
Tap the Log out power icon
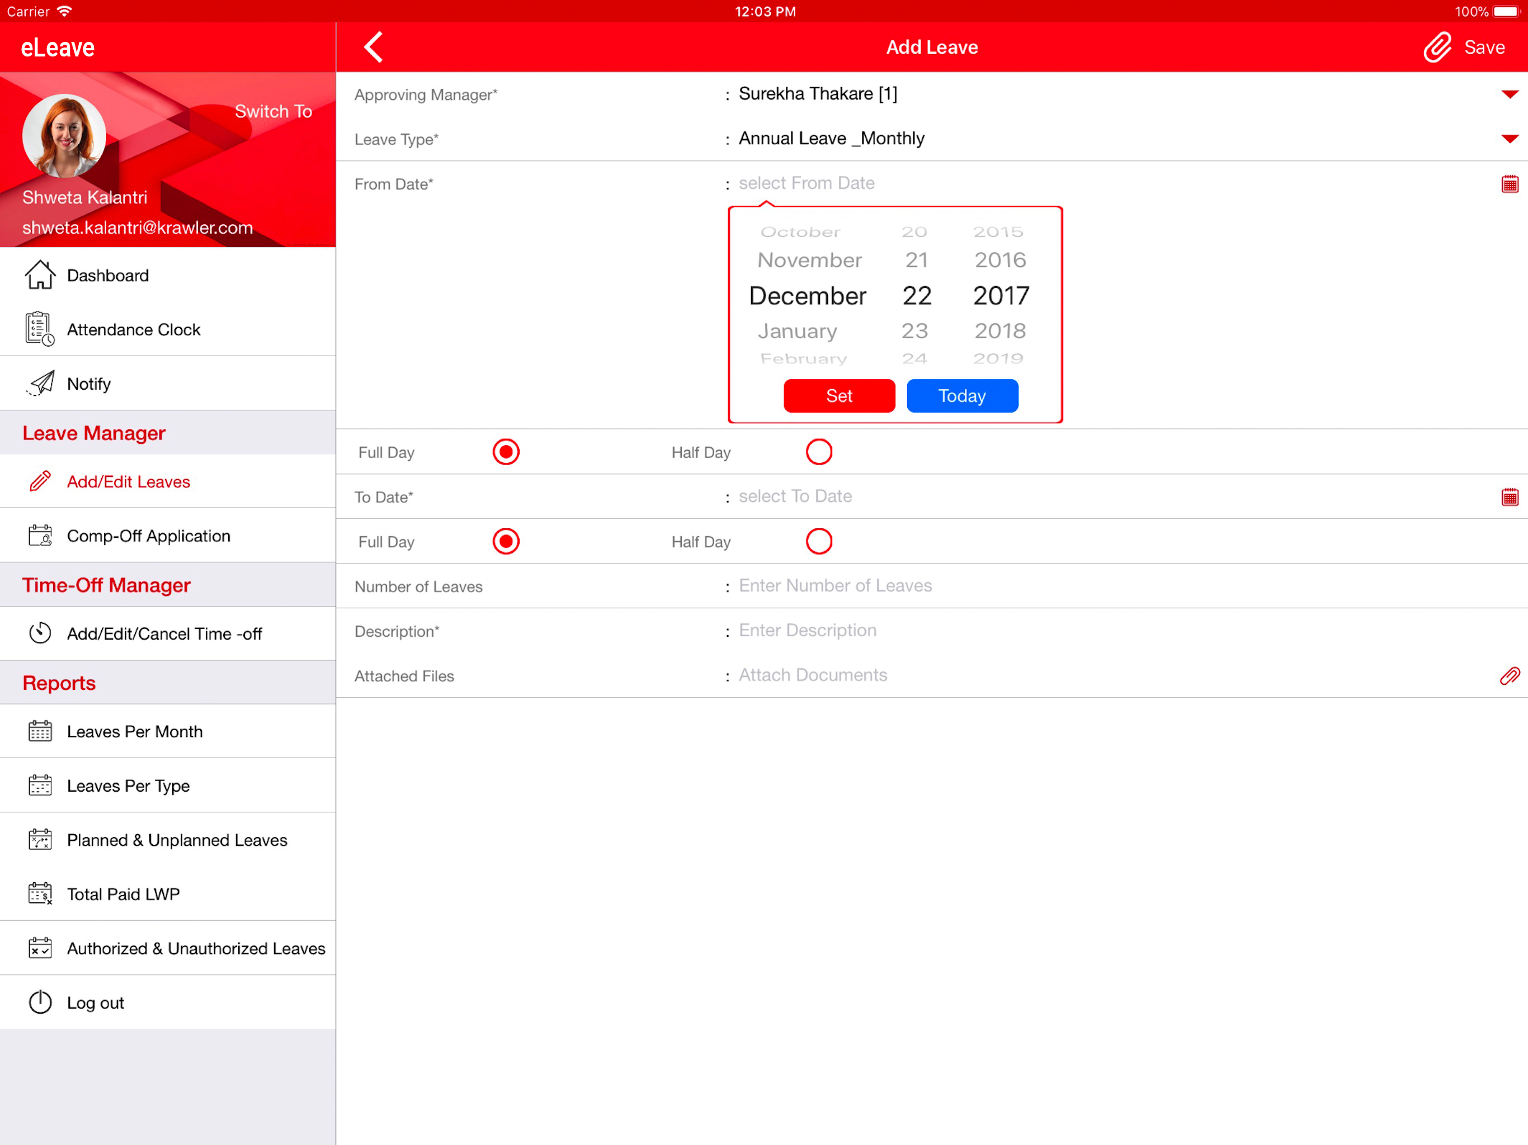(x=40, y=1002)
